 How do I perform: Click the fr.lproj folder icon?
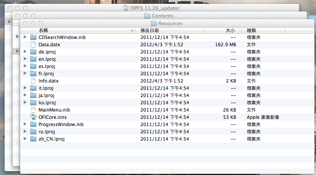click(x=33, y=73)
